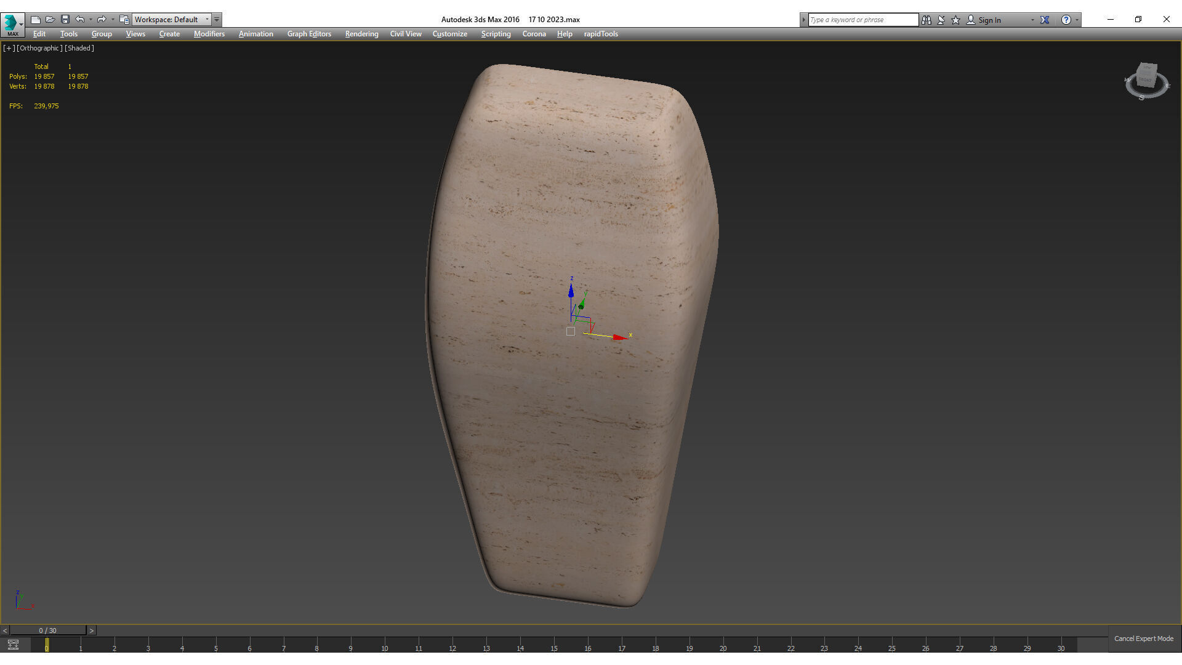Expand the Sign In dropdown arrow

click(x=1032, y=20)
